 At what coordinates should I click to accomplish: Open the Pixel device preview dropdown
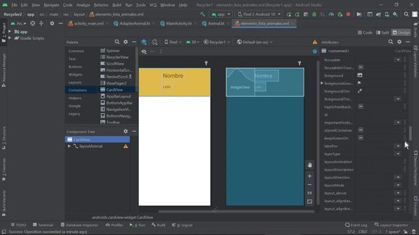pos(173,42)
